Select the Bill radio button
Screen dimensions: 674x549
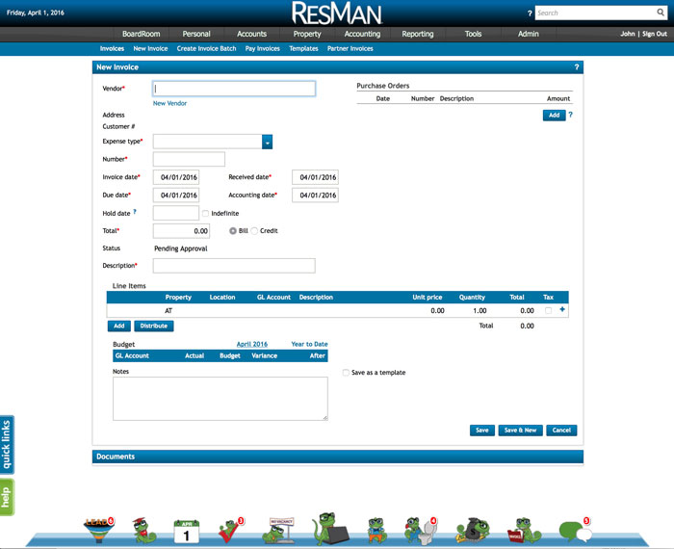tap(233, 231)
